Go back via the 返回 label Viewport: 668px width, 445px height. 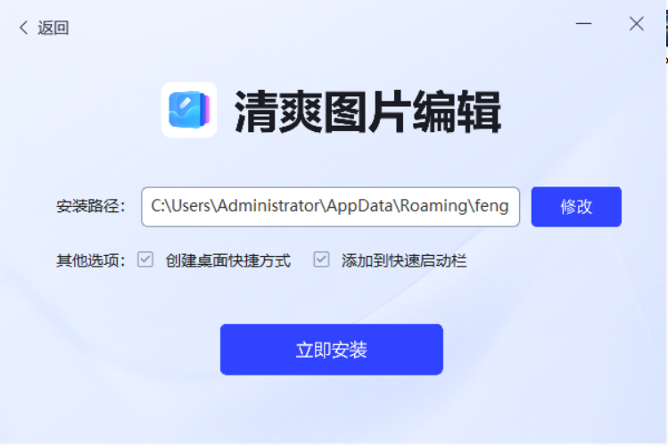coord(54,28)
